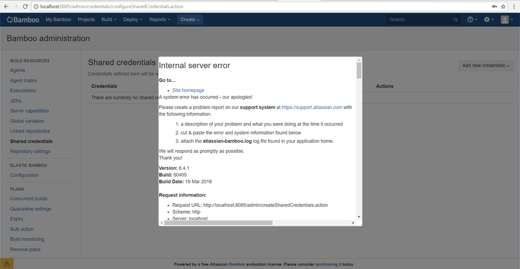Open the browser three-dot menu
The image size is (520, 269).
(514, 6)
